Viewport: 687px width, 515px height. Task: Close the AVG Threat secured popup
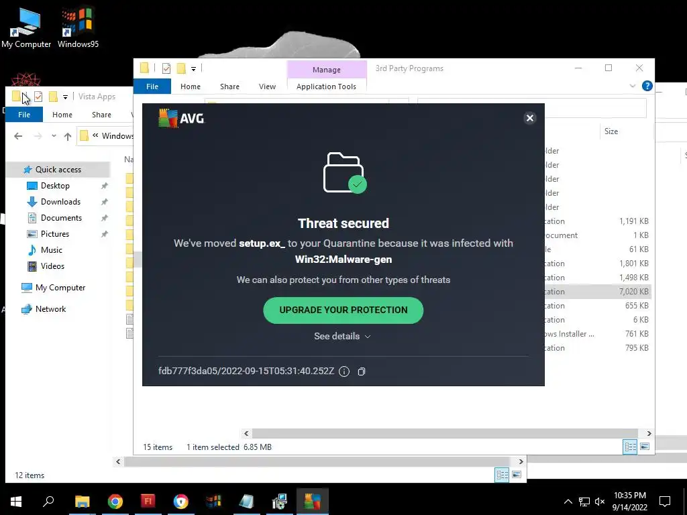529,118
